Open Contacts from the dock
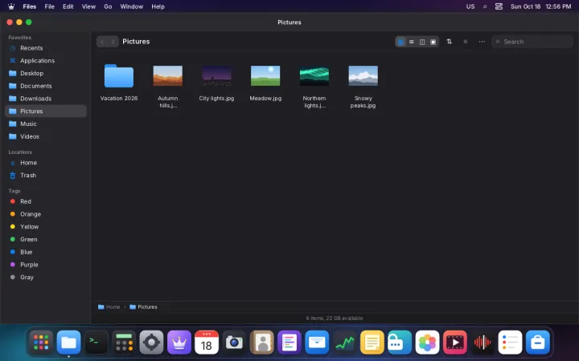Viewport: 579px width, 361px height. coord(262,343)
